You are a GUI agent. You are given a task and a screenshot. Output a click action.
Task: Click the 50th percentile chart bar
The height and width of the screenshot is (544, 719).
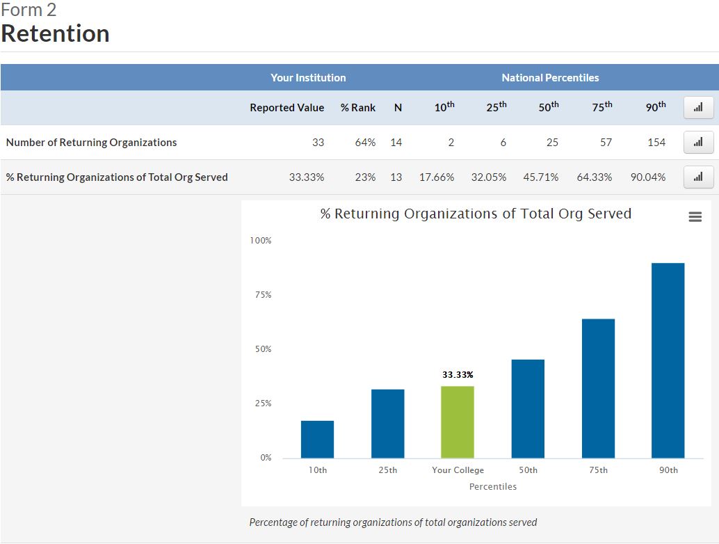tap(528, 408)
